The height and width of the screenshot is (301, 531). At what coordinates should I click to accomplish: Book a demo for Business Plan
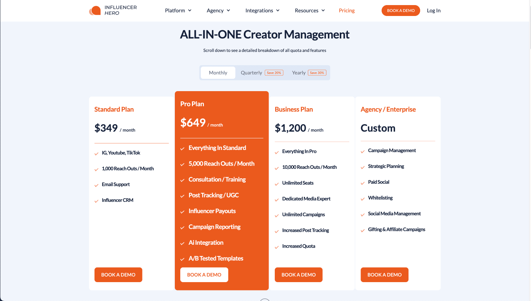tap(299, 275)
